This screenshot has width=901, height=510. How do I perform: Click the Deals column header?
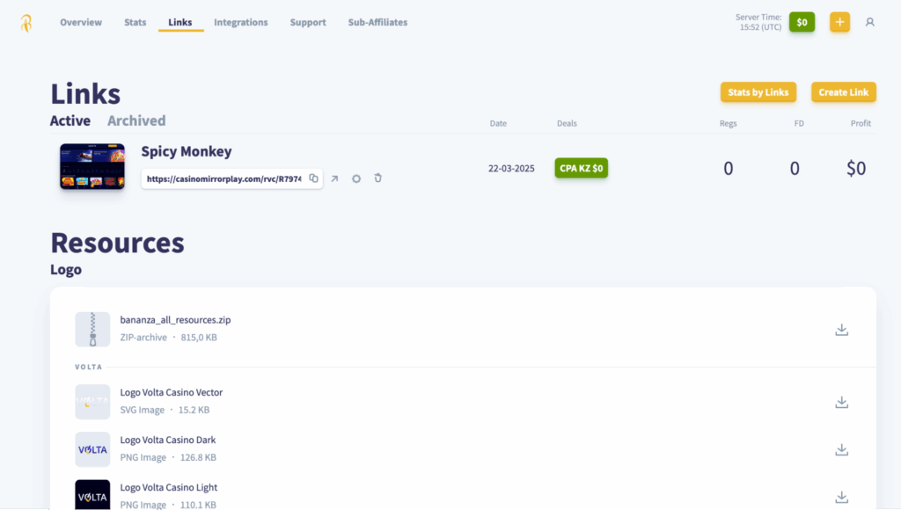point(567,123)
